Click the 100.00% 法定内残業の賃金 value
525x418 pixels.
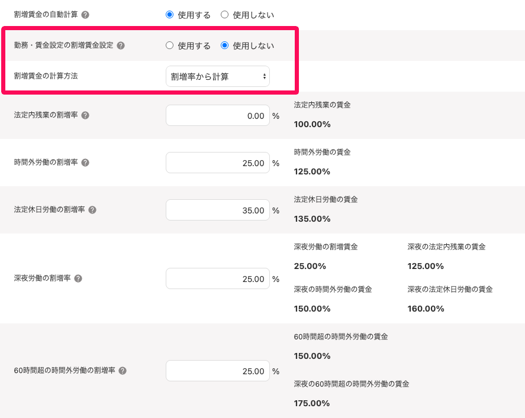[x=312, y=124]
